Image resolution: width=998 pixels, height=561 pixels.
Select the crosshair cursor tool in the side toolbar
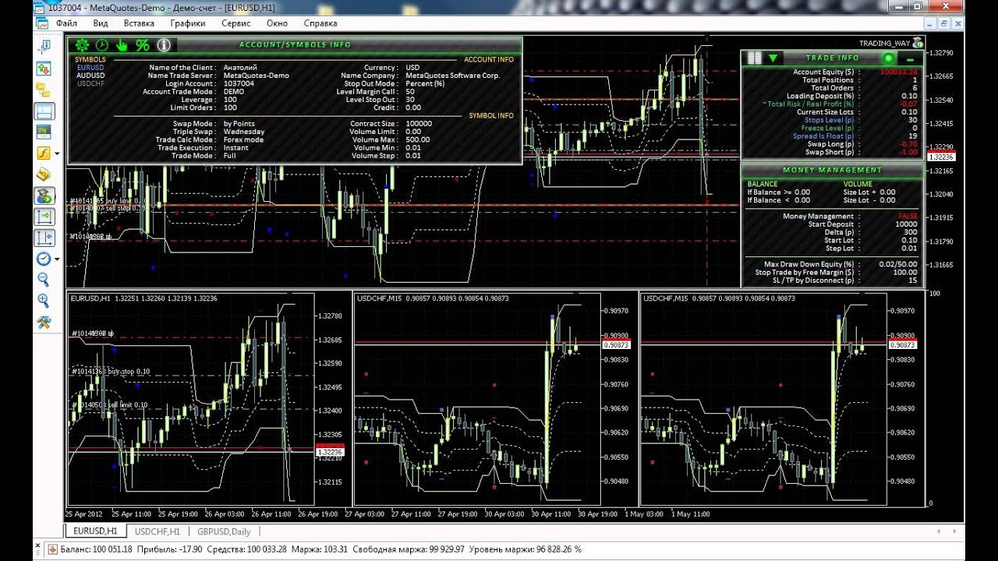[x=44, y=48]
